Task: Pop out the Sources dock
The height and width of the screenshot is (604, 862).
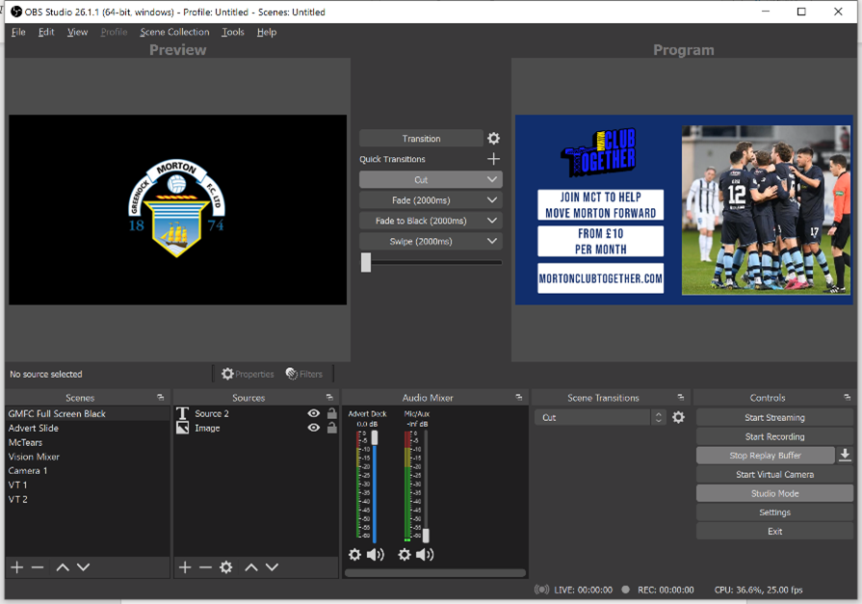Action: point(329,397)
